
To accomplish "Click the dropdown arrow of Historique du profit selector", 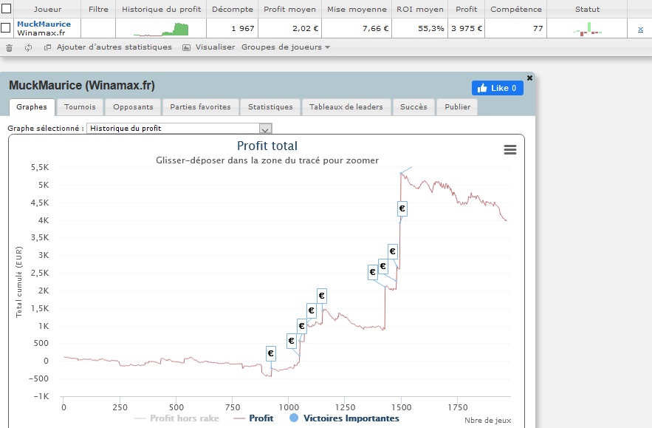I will coord(265,129).
